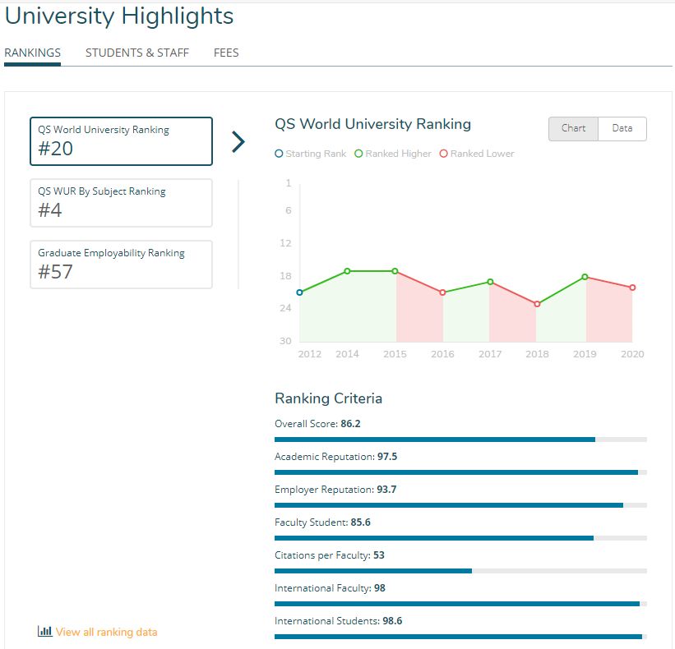Image resolution: width=675 pixels, height=649 pixels.
Task: Click the 2020 x-axis year label
Action: (632, 354)
